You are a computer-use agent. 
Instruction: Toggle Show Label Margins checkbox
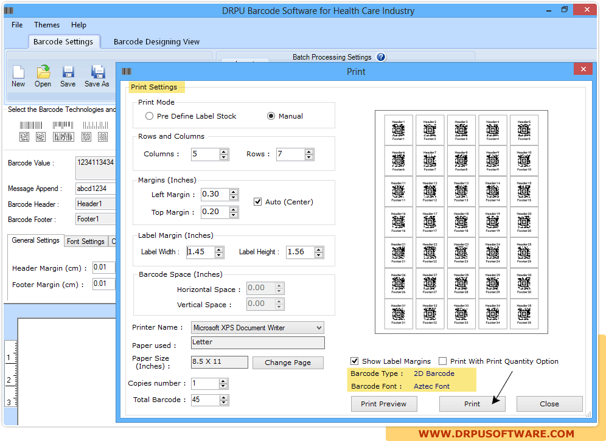[x=354, y=361]
